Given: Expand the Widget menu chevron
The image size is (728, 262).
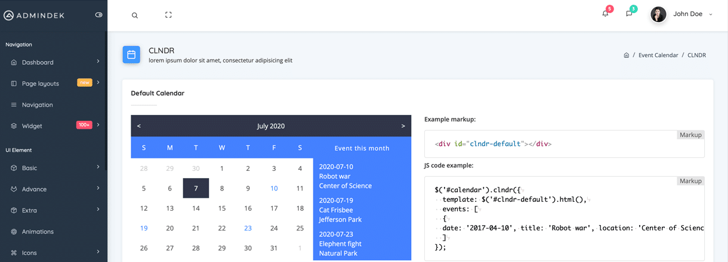Looking at the screenshot, I should (98, 125).
